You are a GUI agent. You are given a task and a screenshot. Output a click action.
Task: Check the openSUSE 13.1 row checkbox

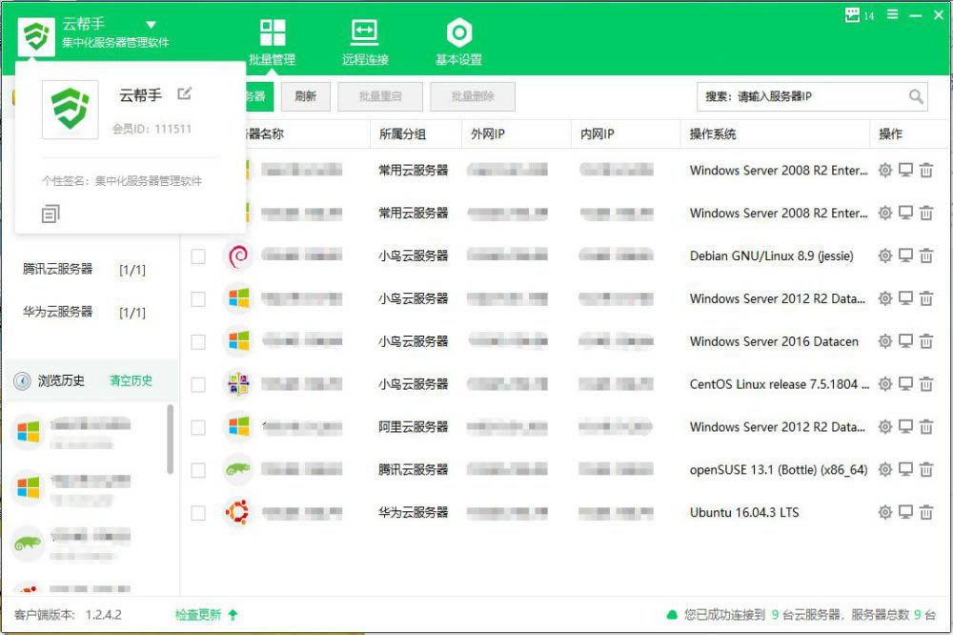(198, 470)
